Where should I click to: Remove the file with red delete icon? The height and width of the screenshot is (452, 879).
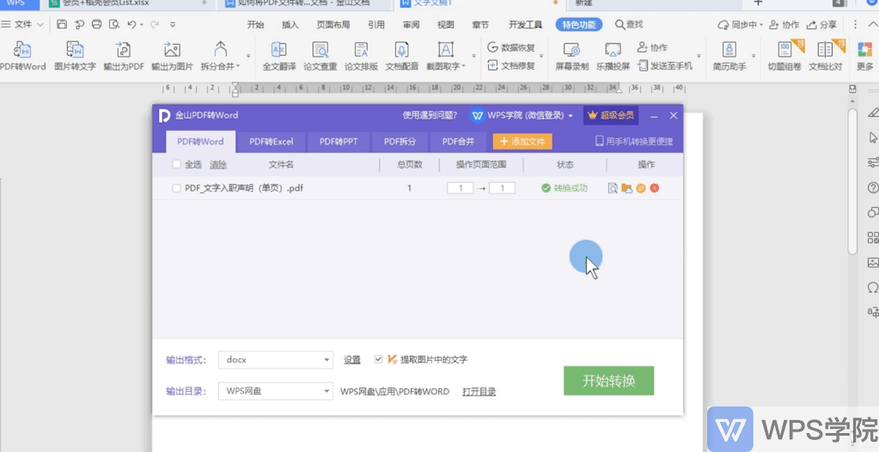tap(654, 188)
